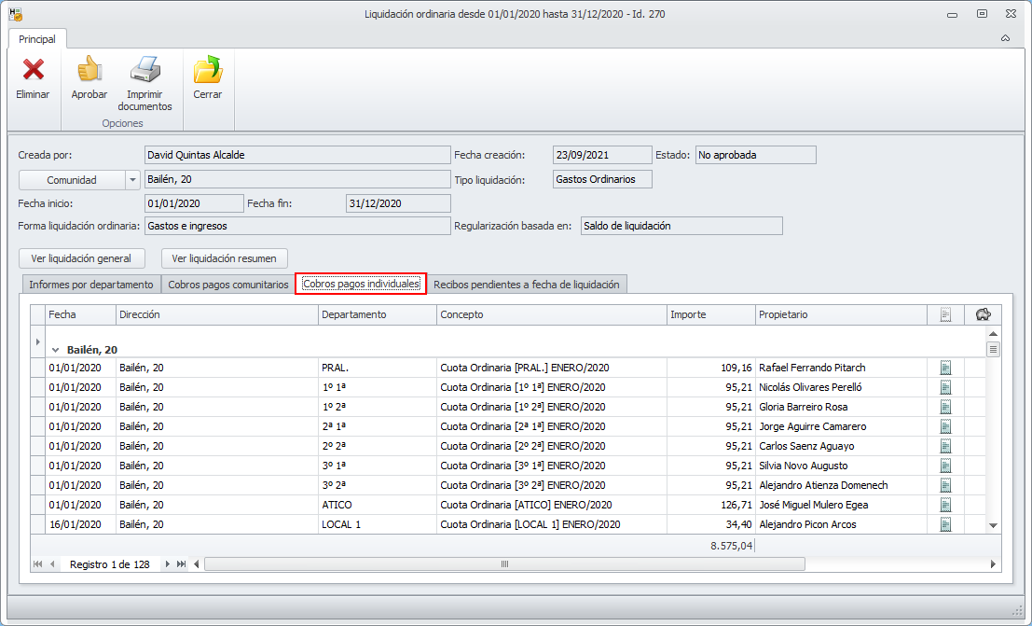Sort by the Fecha column header
1032x626 pixels.
(x=80, y=315)
